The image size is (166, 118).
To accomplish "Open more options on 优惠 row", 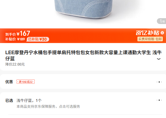I will (159, 82).
